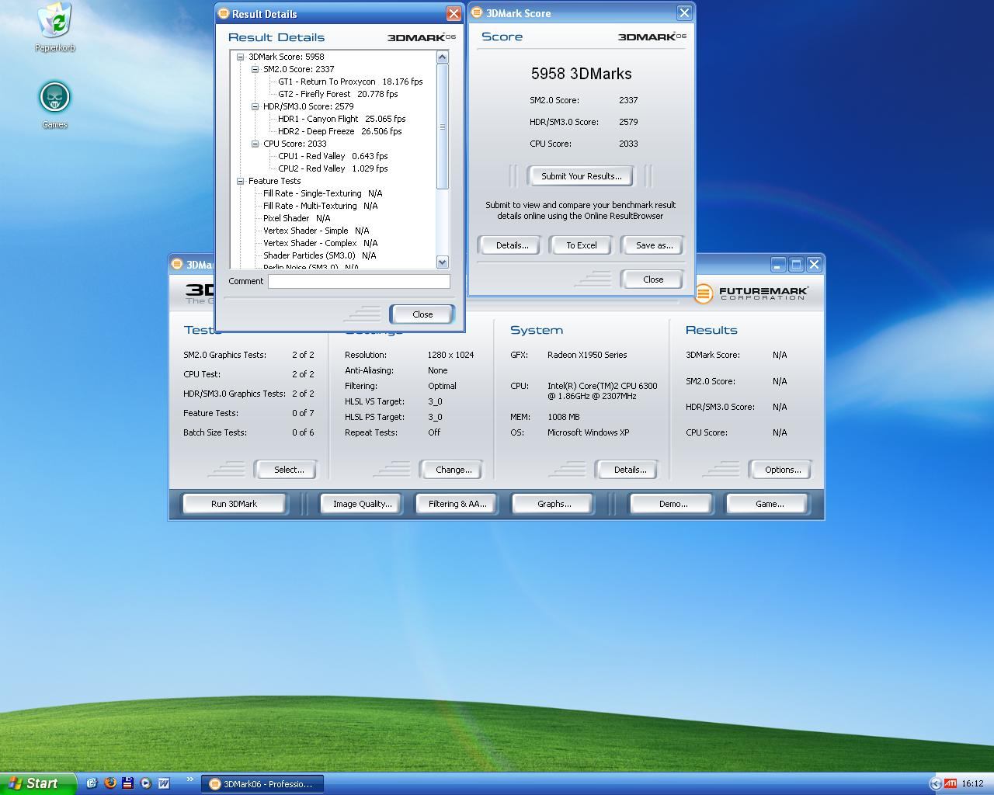This screenshot has height=795, width=994.
Task: Close Result Details via Close button
Action: tap(422, 314)
